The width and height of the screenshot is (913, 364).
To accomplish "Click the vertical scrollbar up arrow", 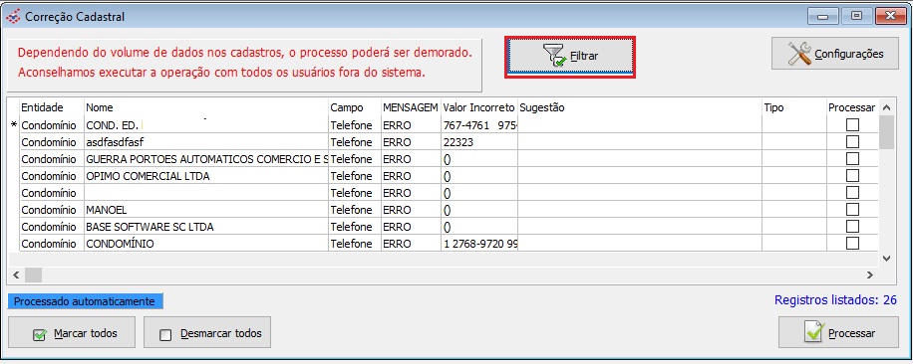I will click(x=886, y=107).
